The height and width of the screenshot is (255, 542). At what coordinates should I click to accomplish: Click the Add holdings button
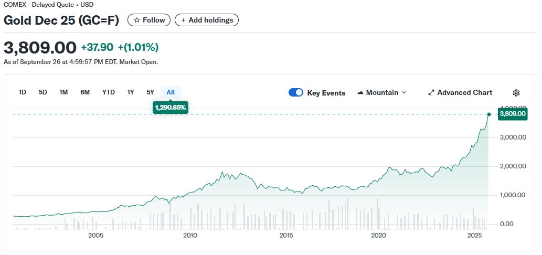tap(207, 20)
